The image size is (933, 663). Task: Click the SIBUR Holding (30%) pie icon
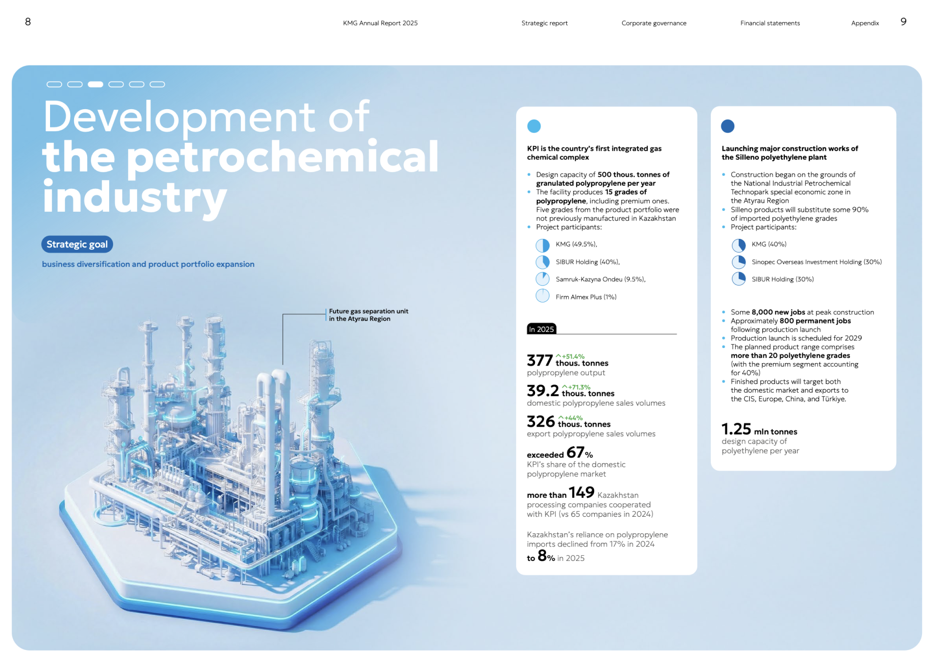tap(739, 279)
